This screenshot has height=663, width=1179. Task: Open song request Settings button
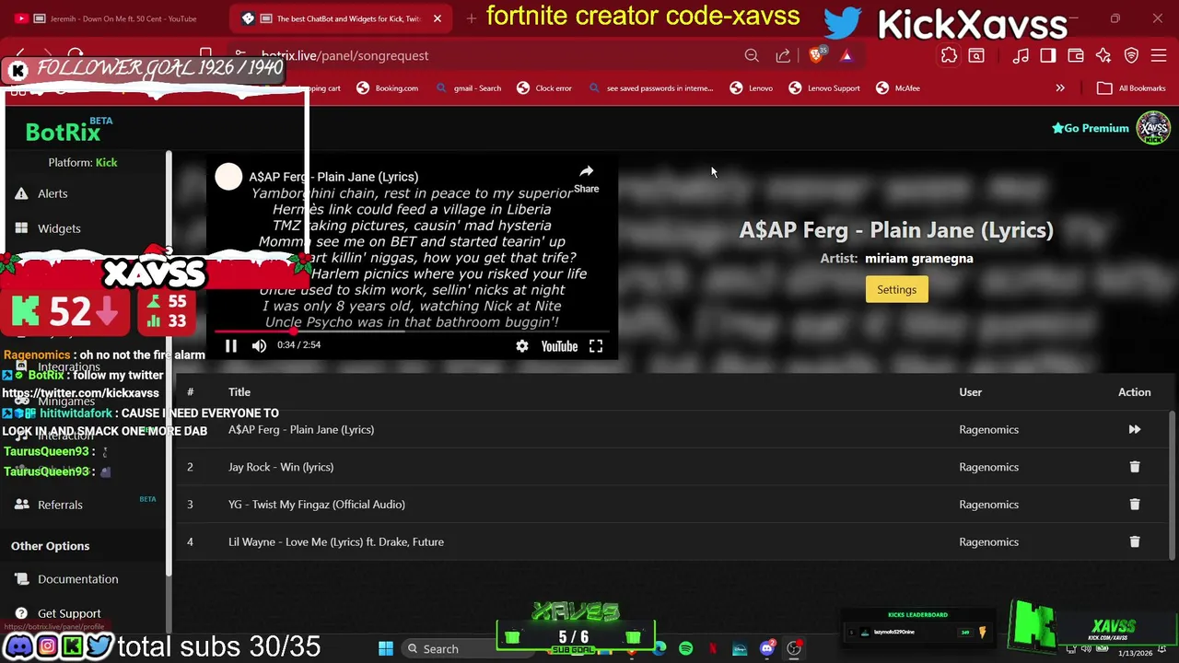[x=896, y=290]
